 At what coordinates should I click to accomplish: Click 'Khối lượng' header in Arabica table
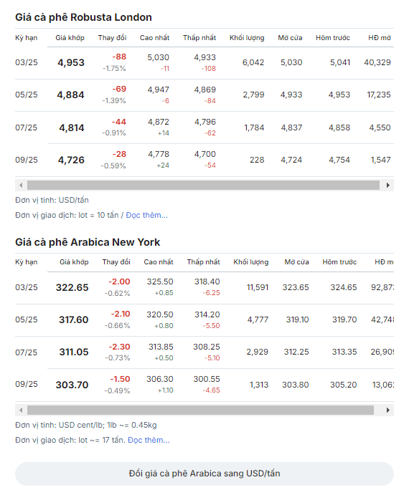(251, 262)
